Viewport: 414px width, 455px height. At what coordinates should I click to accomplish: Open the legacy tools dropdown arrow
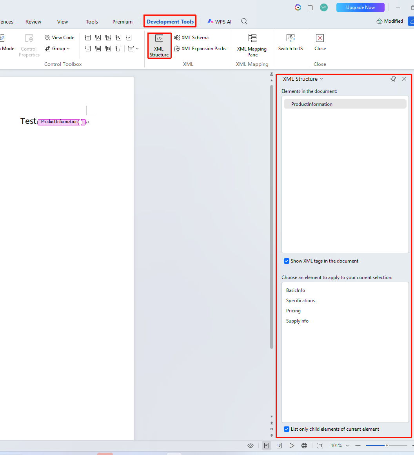tap(137, 49)
